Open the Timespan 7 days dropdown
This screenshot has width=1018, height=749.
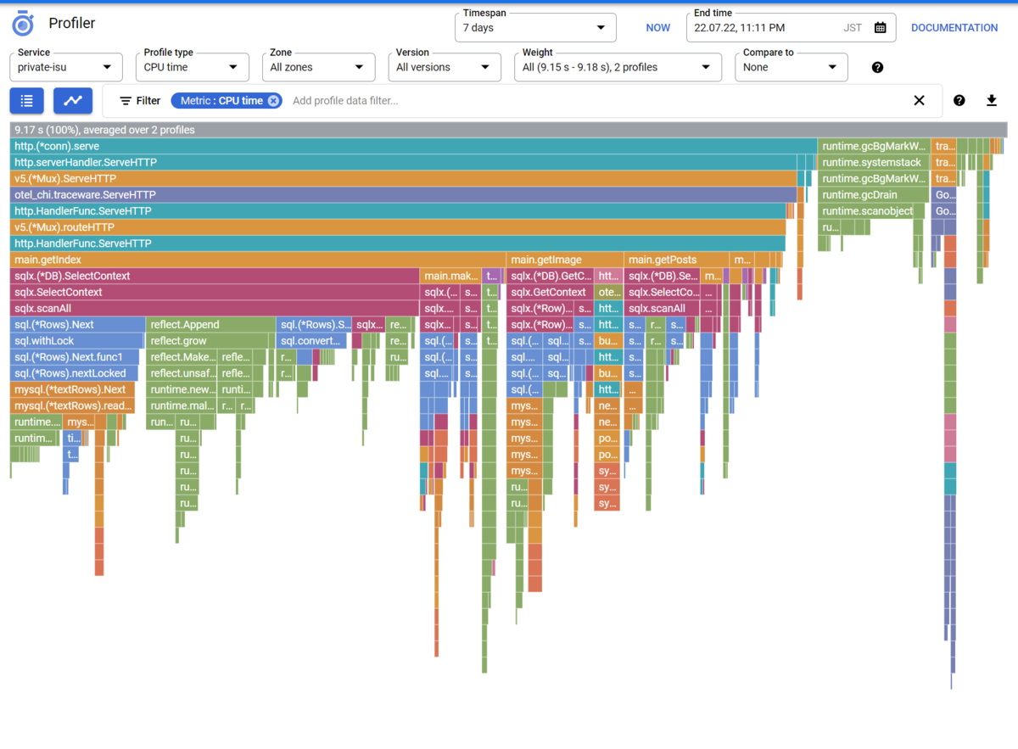(535, 28)
